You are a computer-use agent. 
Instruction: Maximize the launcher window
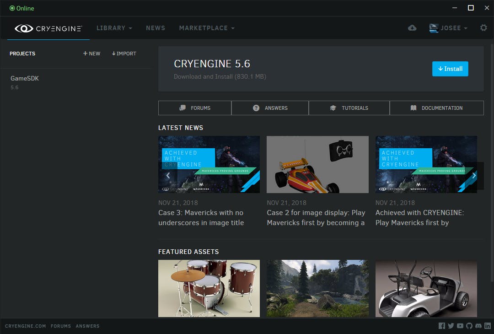click(x=471, y=8)
